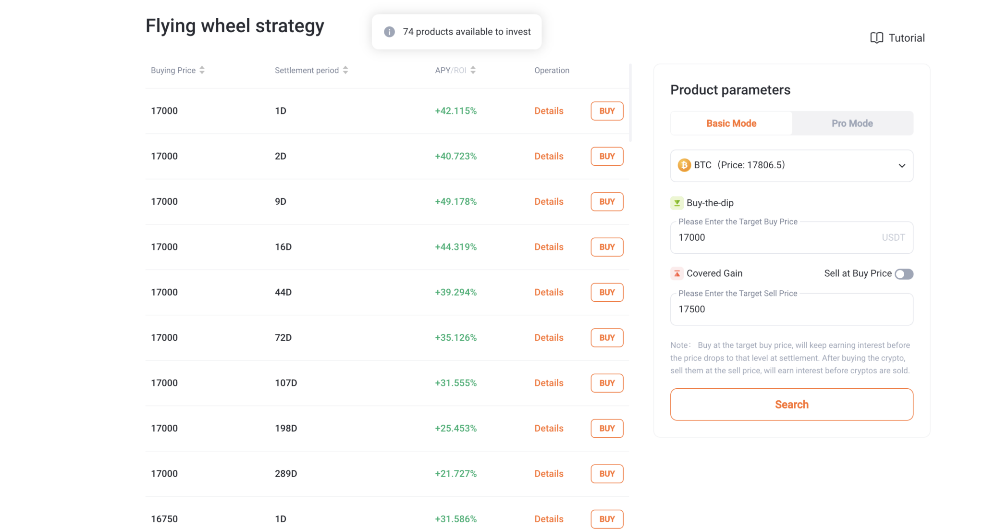984x530 pixels.
Task: Sort by Buying Price arrows
Action: click(202, 70)
